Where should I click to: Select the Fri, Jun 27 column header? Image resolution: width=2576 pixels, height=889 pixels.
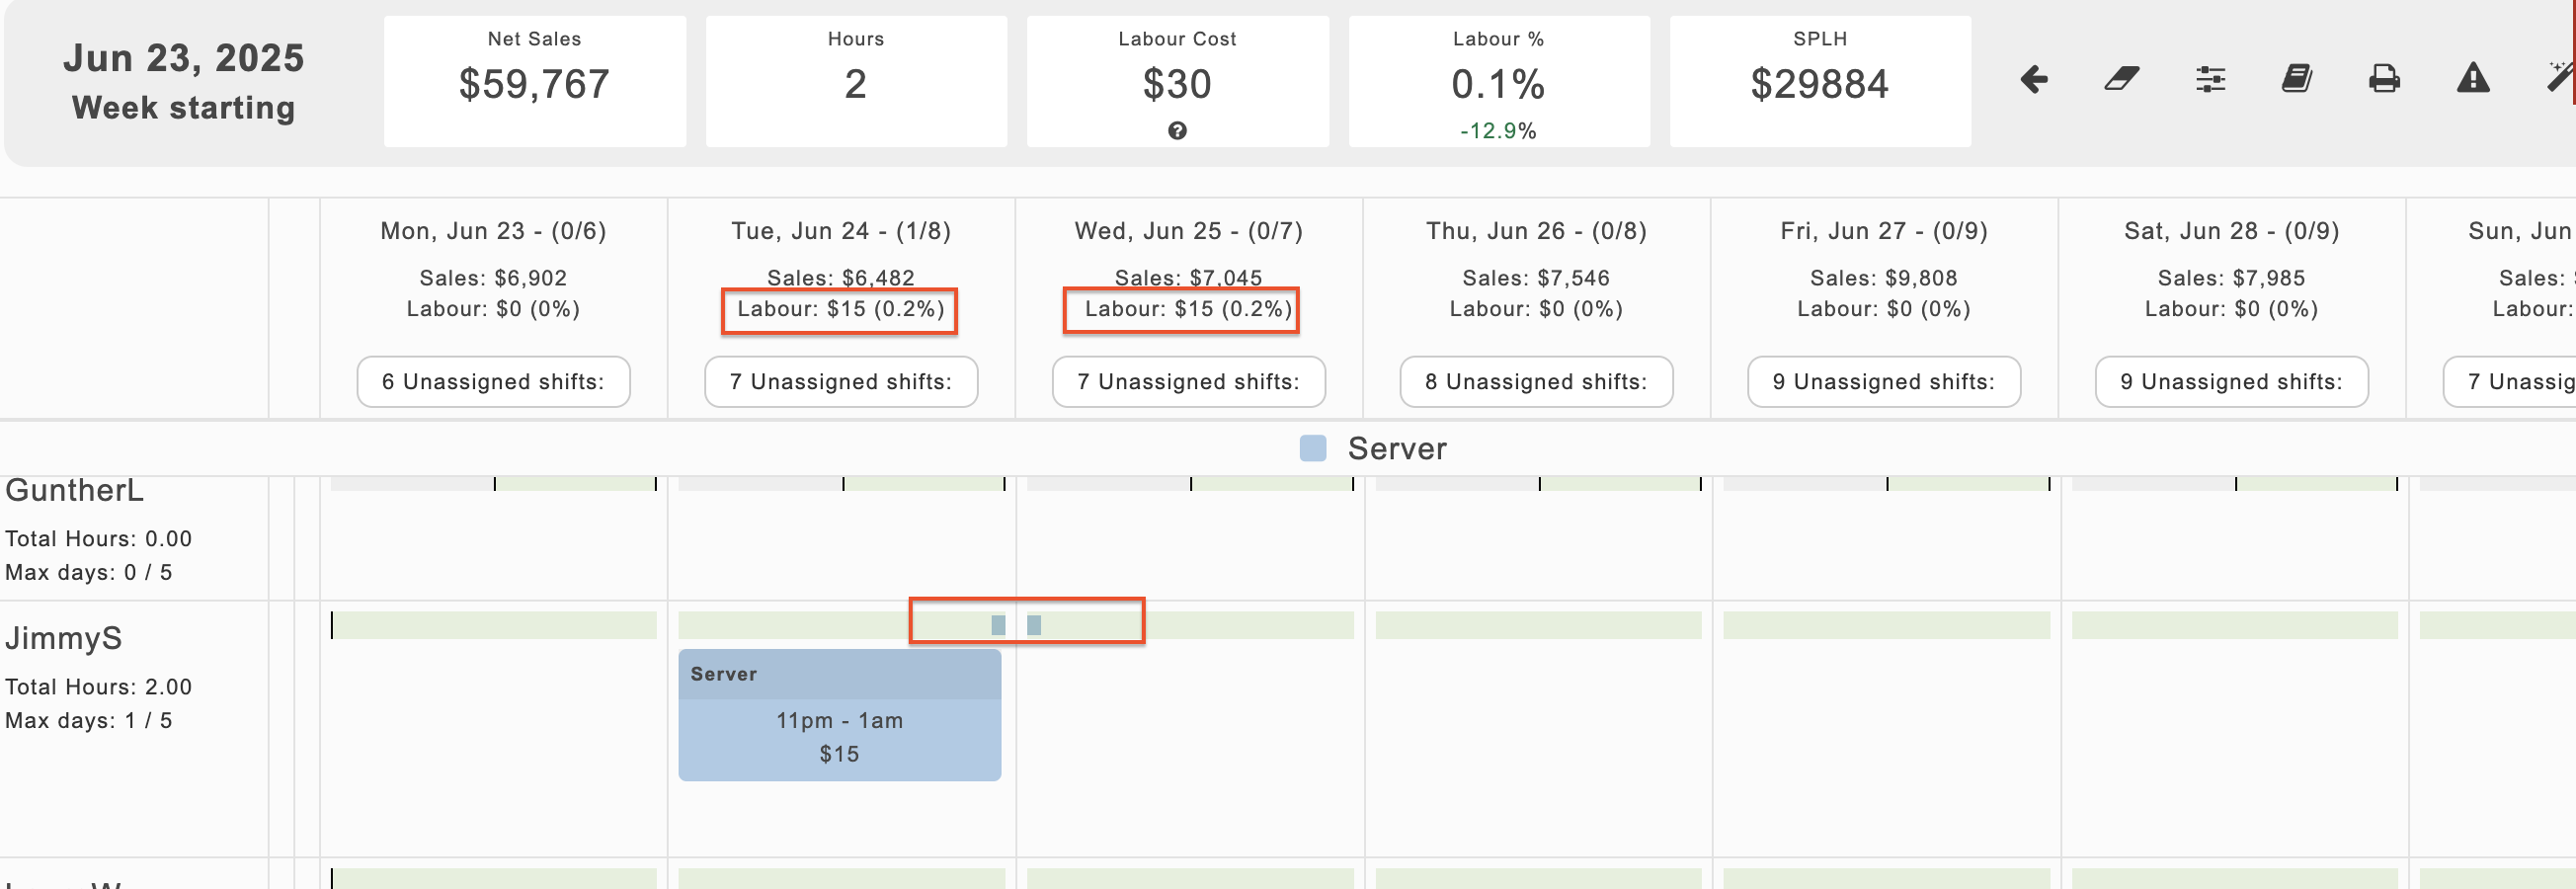point(1883,231)
